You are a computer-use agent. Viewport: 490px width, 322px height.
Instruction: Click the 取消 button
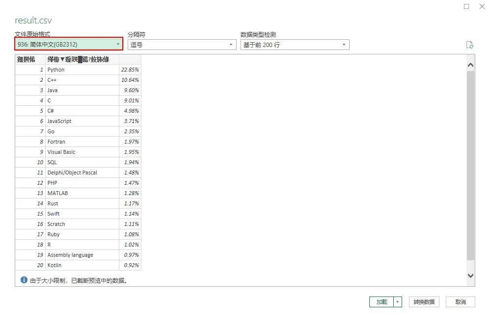[x=460, y=302]
